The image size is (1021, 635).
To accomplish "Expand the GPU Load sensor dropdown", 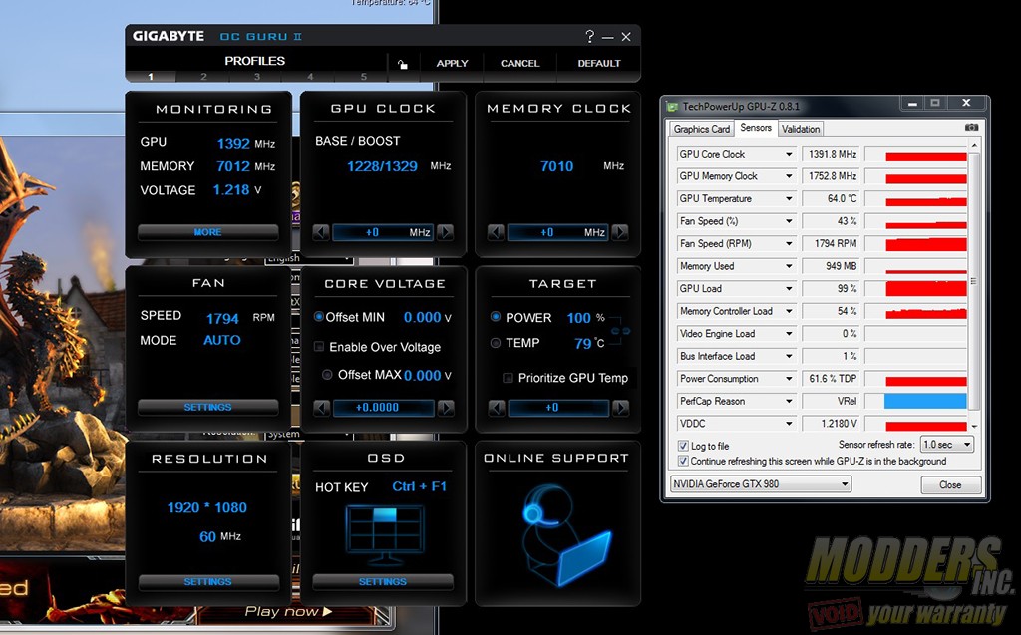I will click(789, 289).
